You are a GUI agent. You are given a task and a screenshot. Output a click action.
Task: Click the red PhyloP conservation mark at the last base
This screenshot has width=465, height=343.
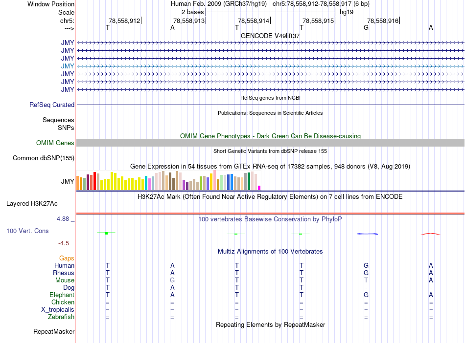[x=431, y=234]
